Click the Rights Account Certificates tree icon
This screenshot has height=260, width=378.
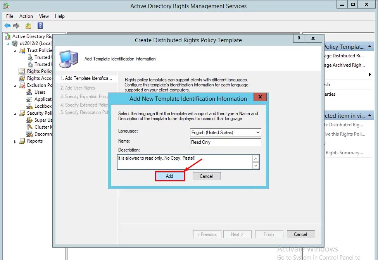coord(22,78)
